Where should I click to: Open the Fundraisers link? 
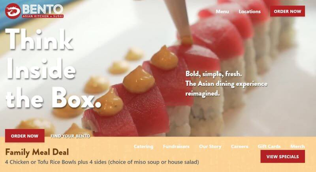(x=176, y=146)
